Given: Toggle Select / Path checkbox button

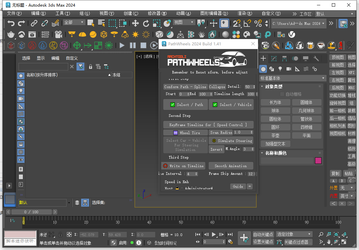Looking at the screenshot, I should 186,105.
